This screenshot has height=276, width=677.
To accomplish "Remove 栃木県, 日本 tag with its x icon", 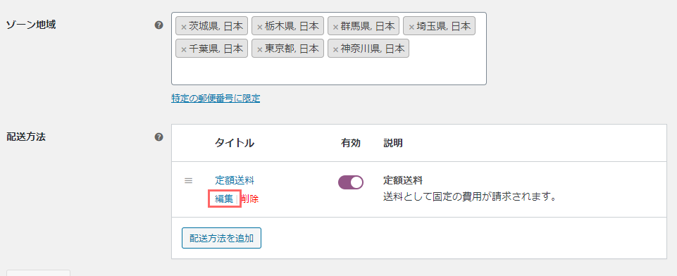I will (259, 27).
